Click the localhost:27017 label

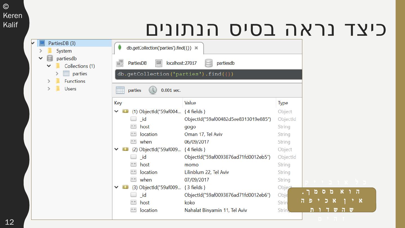click(181, 63)
